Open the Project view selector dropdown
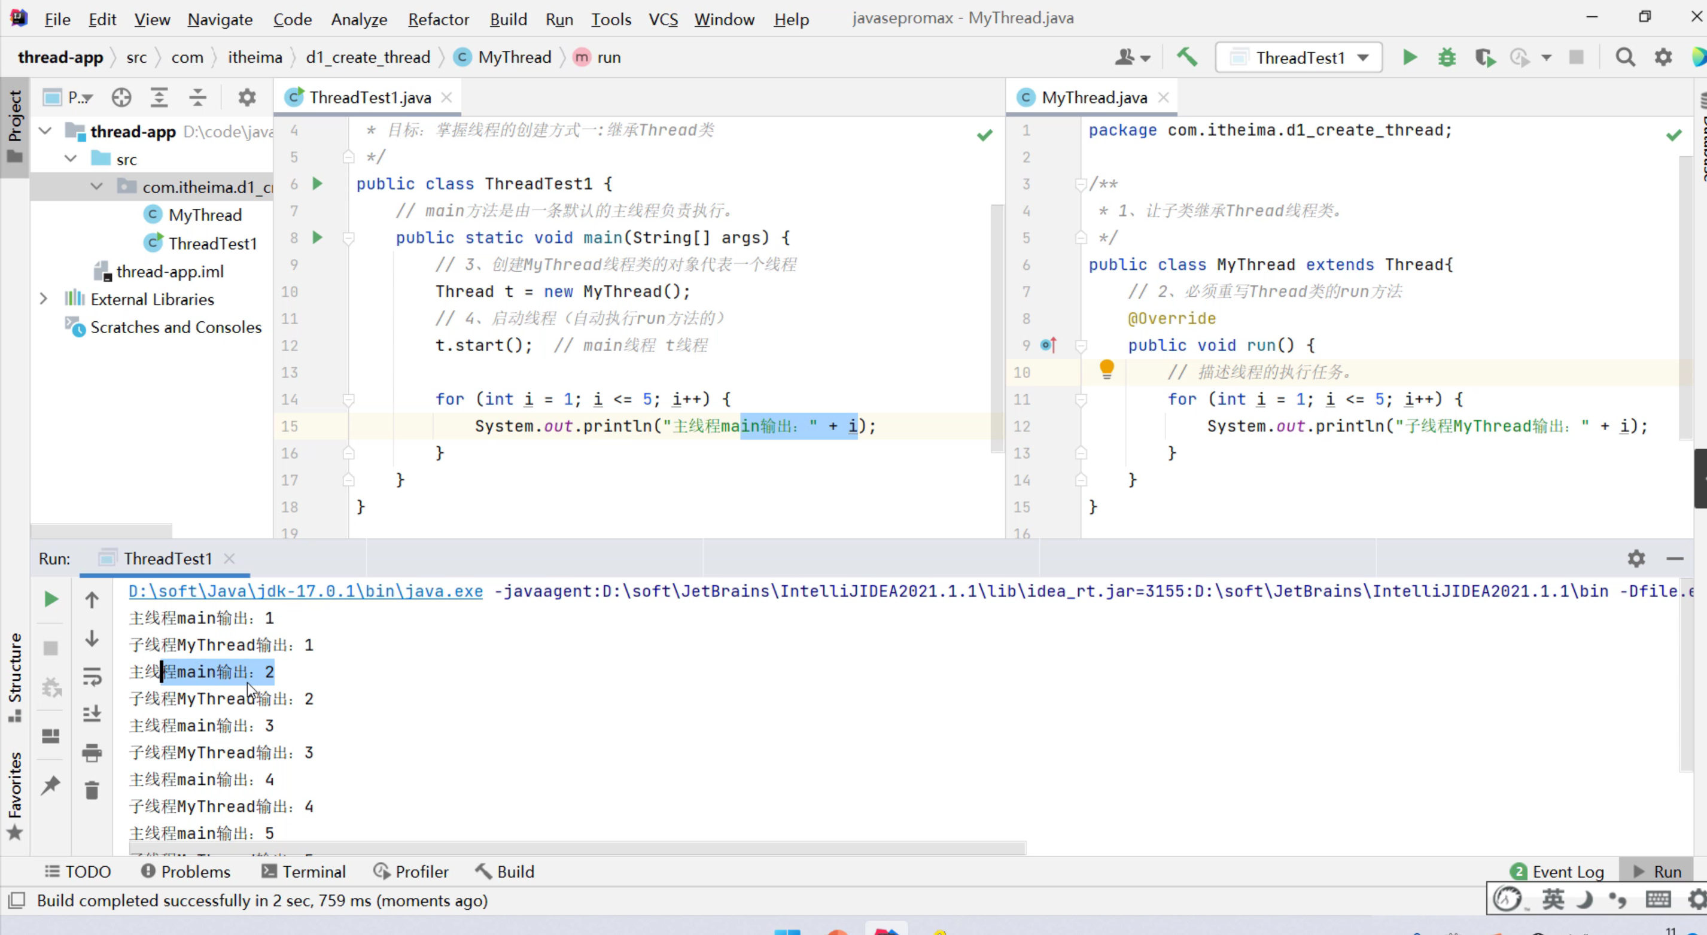Image resolution: width=1707 pixels, height=935 pixels. (68, 98)
